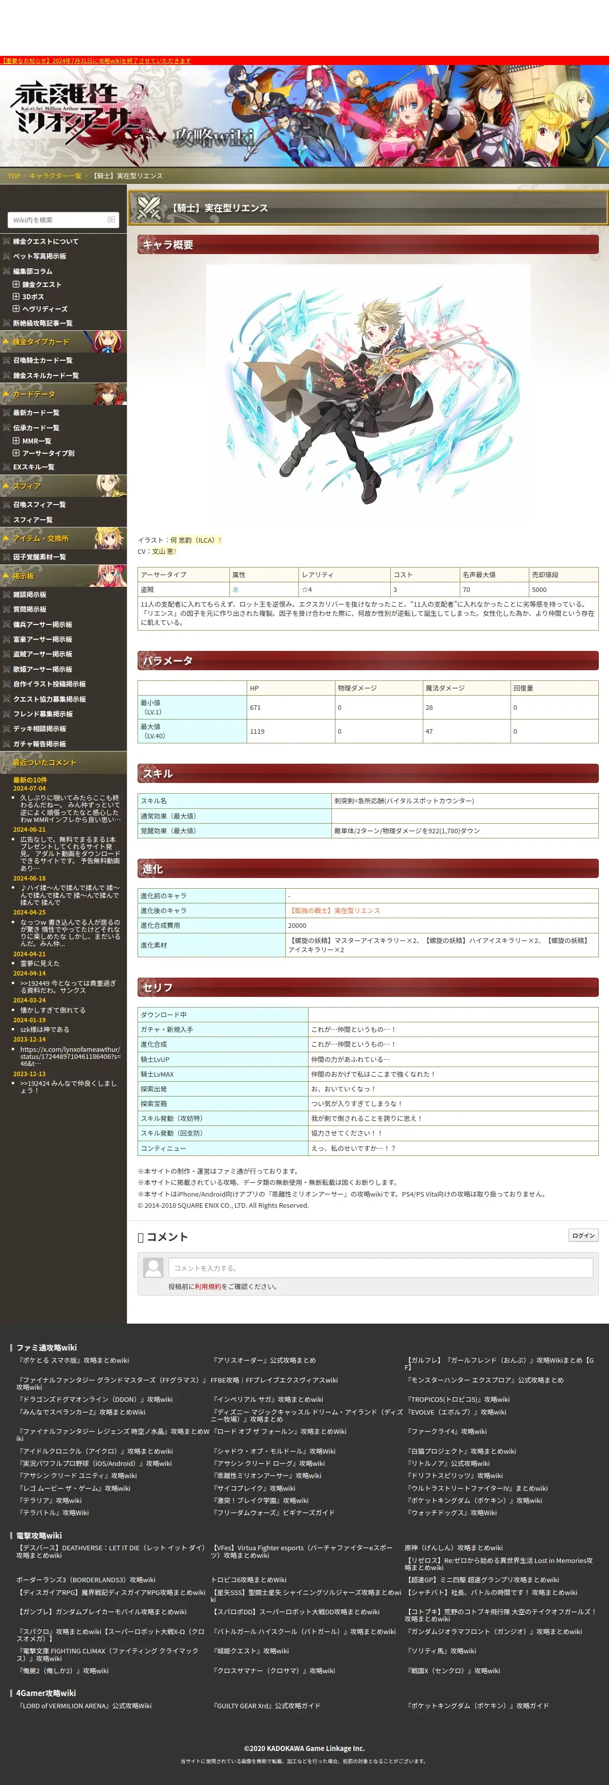Click the swords icon beside 因子覚醒素材一覧
Image resolution: width=609 pixels, height=1785 pixels.
click(6, 557)
